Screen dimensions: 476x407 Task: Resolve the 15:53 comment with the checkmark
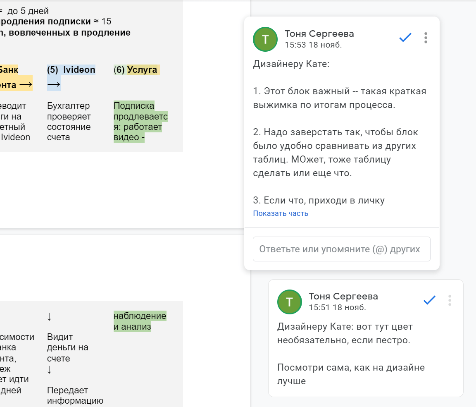coord(405,38)
